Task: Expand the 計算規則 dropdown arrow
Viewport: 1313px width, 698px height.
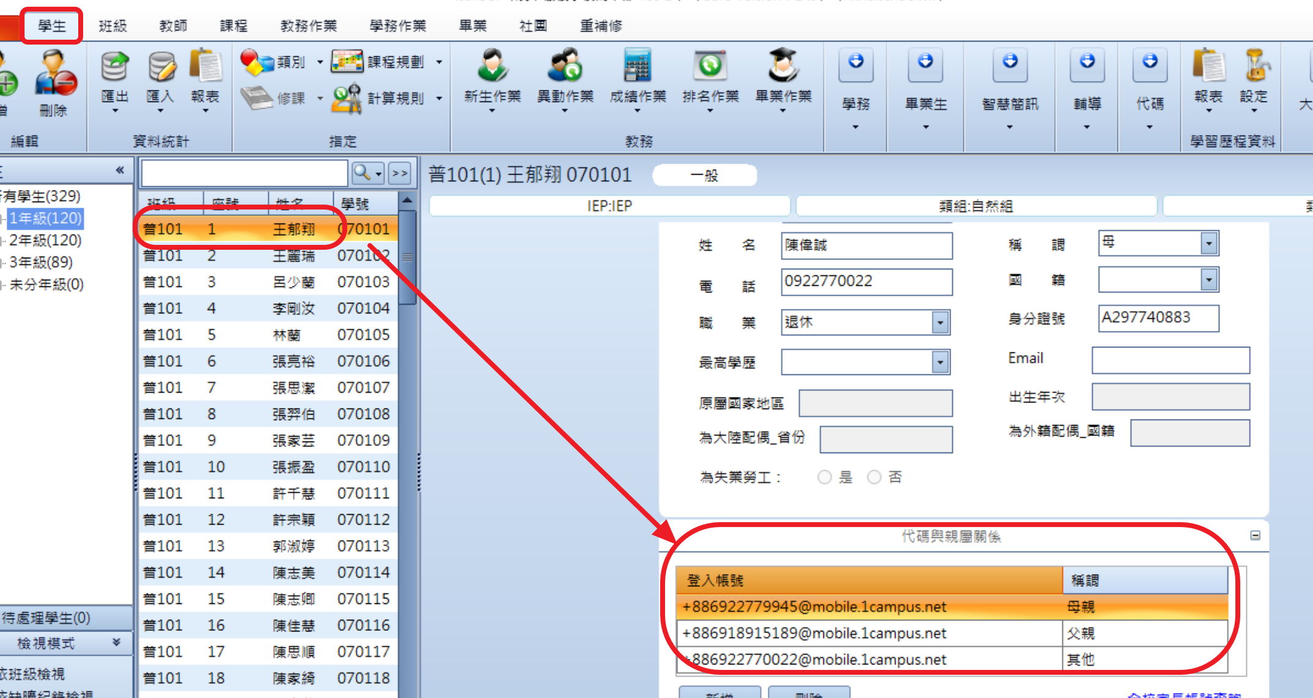Action: tap(439, 98)
